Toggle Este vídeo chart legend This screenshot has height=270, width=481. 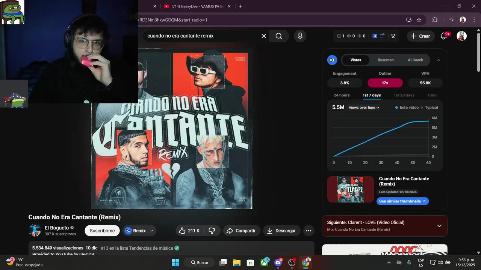pyautogui.click(x=407, y=108)
